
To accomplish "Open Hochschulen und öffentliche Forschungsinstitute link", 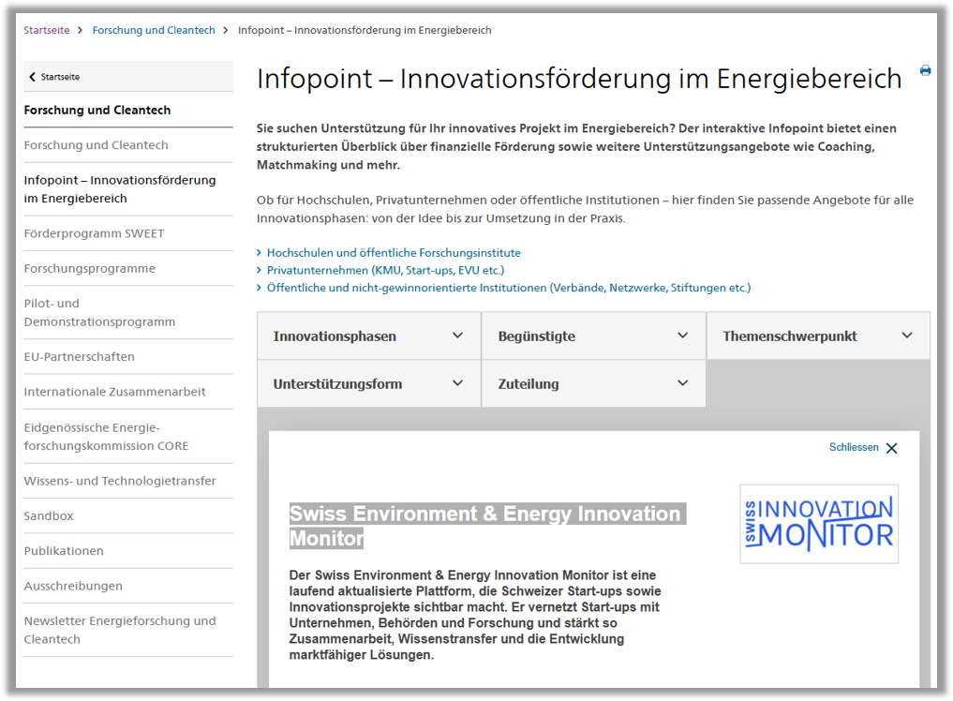I will point(394,253).
